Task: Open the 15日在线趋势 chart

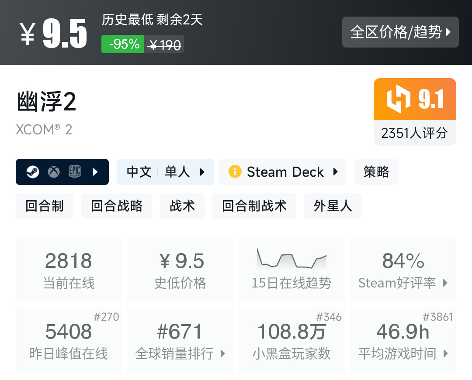Action: pos(292,270)
